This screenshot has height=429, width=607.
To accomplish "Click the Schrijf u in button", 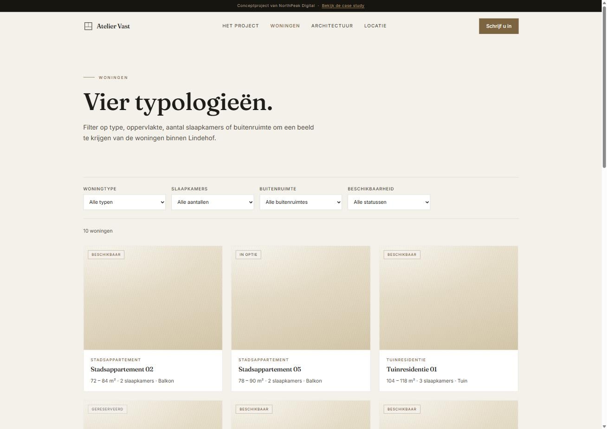I will (498, 26).
